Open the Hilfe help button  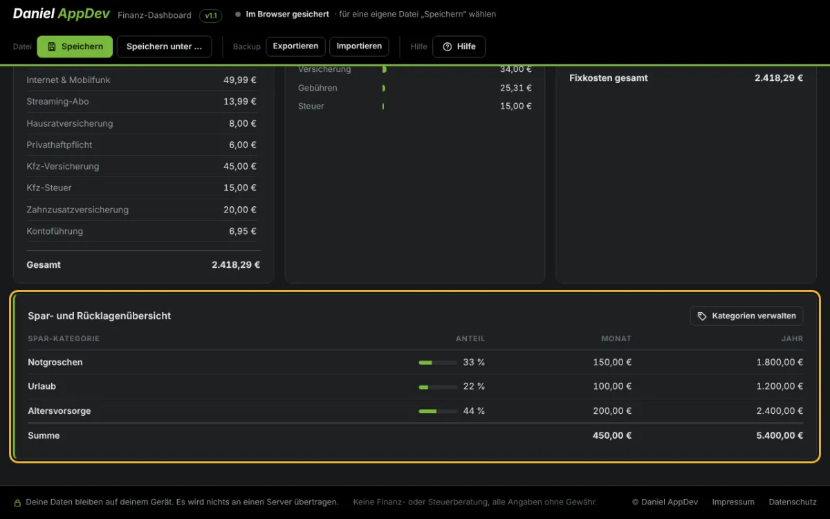459,46
